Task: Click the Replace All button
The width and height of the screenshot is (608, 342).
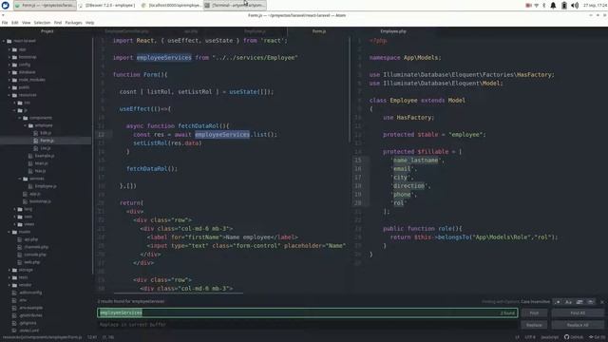Action: click(x=578, y=325)
